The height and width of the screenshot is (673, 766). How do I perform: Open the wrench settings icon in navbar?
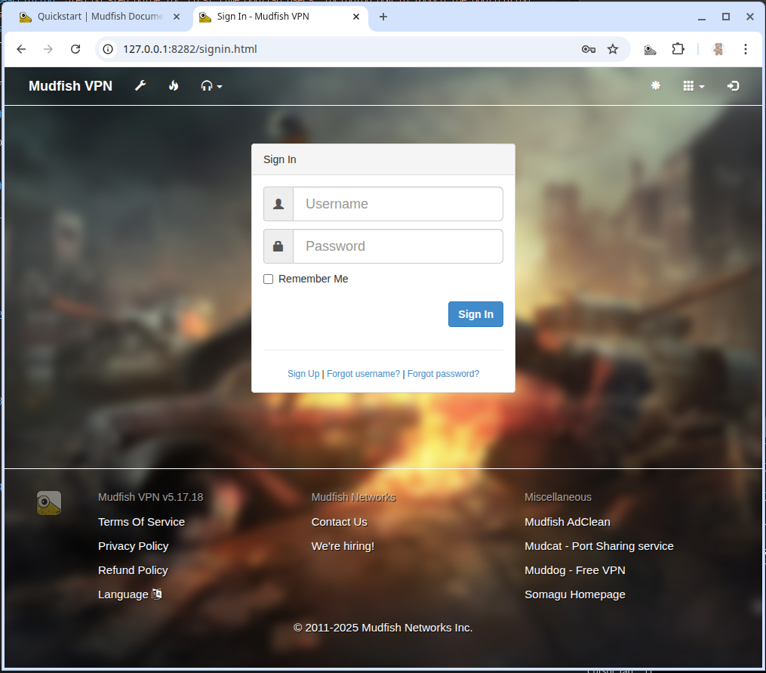140,86
